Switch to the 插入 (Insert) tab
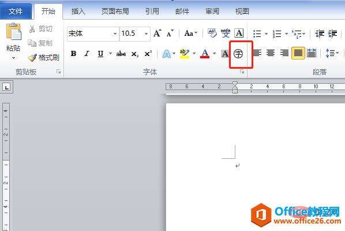This screenshot has height=231, width=345. [x=78, y=11]
